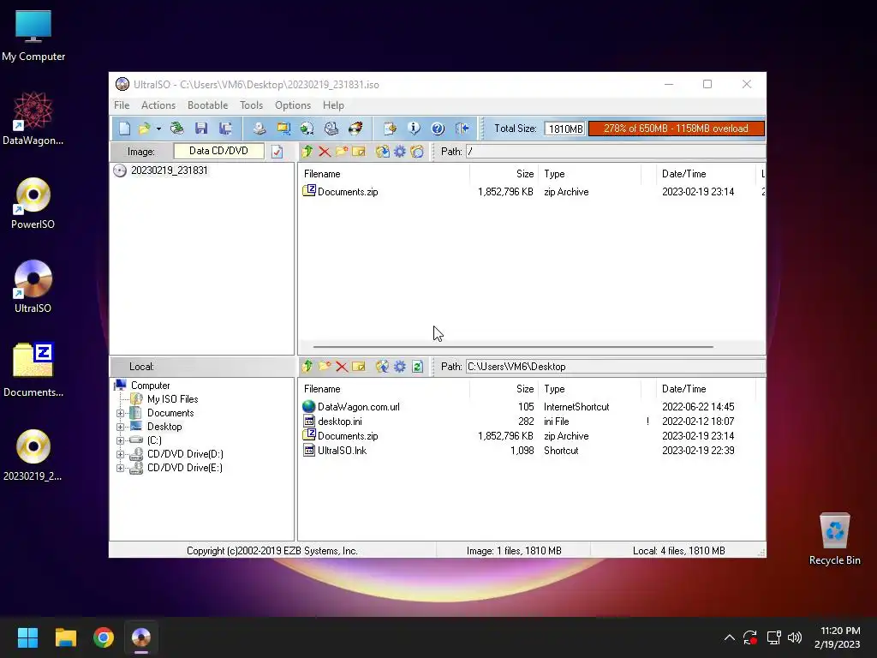The height and width of the screenshot is (658, 877).
Task: Click the blue question mark Help icon
Action: (x=438, y=129)
